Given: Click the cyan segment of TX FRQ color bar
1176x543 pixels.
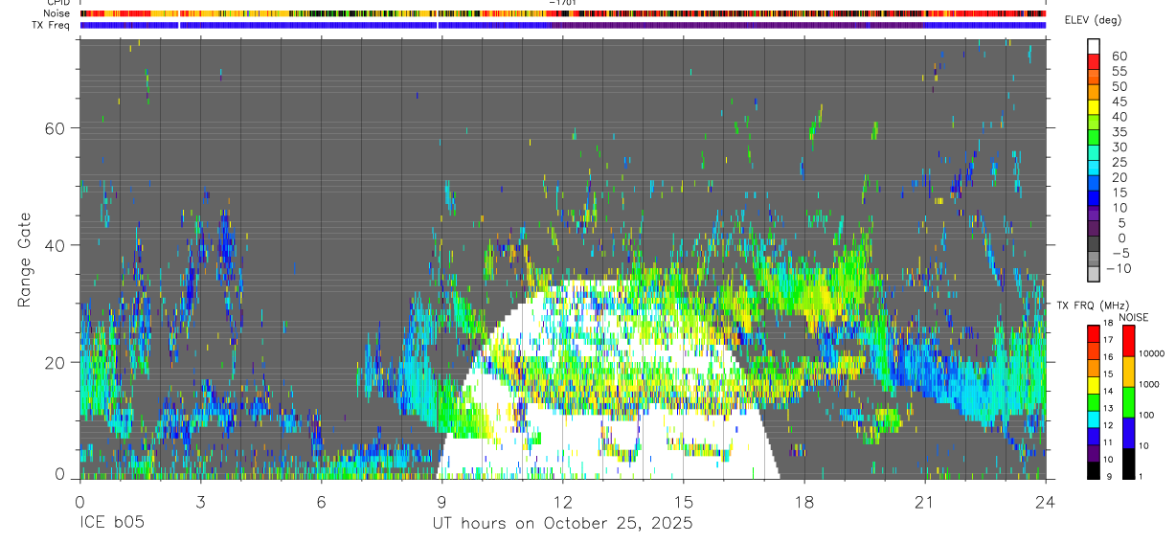Looking at the screenshot, I should click(x=1094, y=418).
